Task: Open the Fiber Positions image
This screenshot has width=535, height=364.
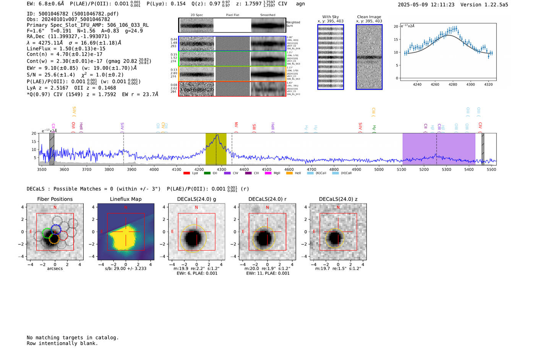Action: (x=55, y=232)
